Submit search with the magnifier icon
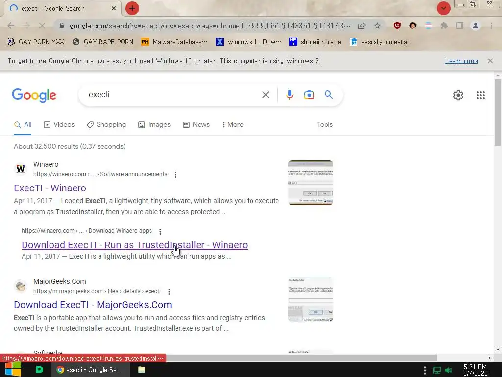This screenshot has width=502, height=377. [328, 95]
